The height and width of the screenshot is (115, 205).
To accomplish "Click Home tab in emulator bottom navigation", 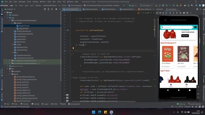I will point(171,85).
